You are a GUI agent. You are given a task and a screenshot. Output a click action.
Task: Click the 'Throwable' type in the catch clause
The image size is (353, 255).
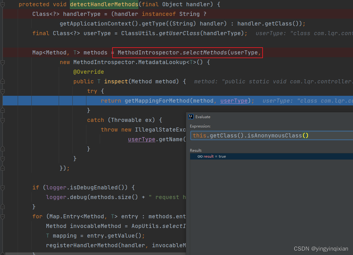[126, 120]
